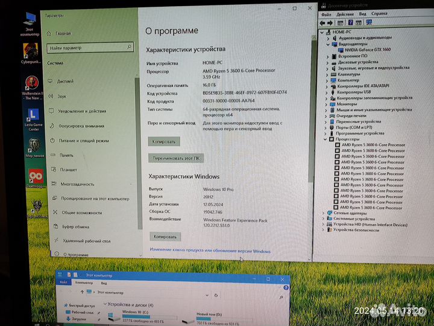The height and width of the screenshot is (326, 434).
Task: Click refresh button in Explorer address bar
Action: (x=216, y=295)
